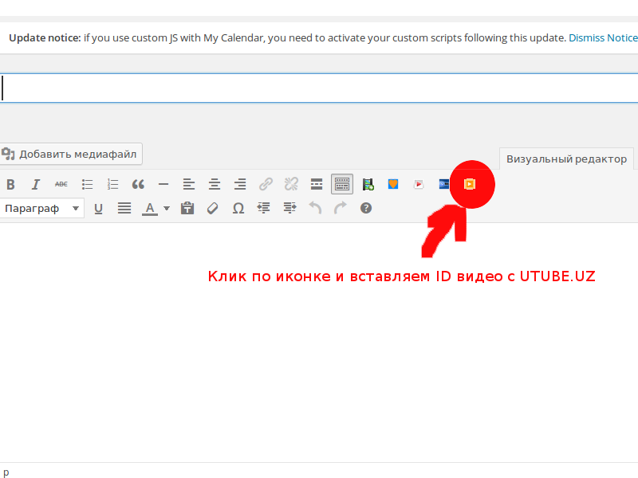
Task: Insert or edit link
Action: pyautogui.click(x=266, y=184)
